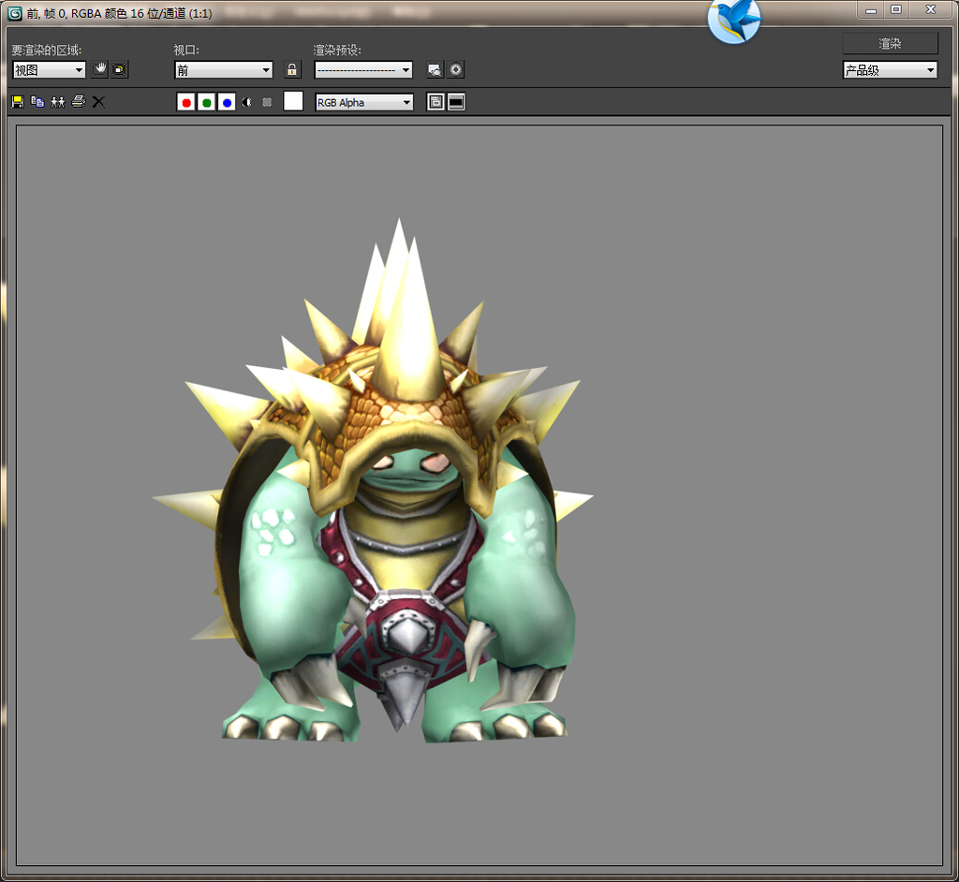Image resolution: width=959 pixels, height=882 pixels.
Task: Click the Clone Rendered Frame Window icon
Action: coord(58,102)
